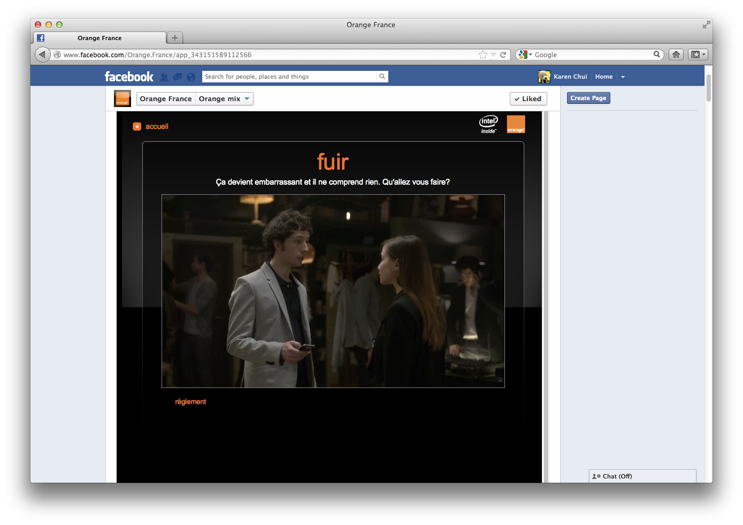
Task: Click the page vertical scrollbar
Action: [709, 88]
